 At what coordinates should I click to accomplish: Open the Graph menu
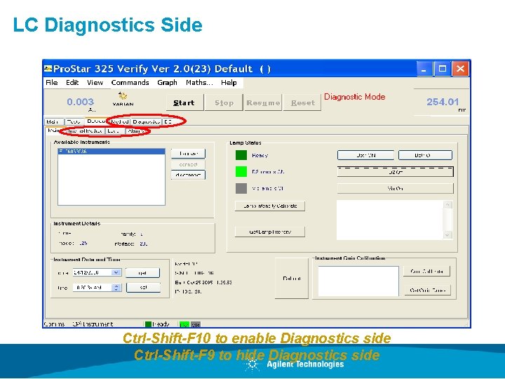pos(167,83)
